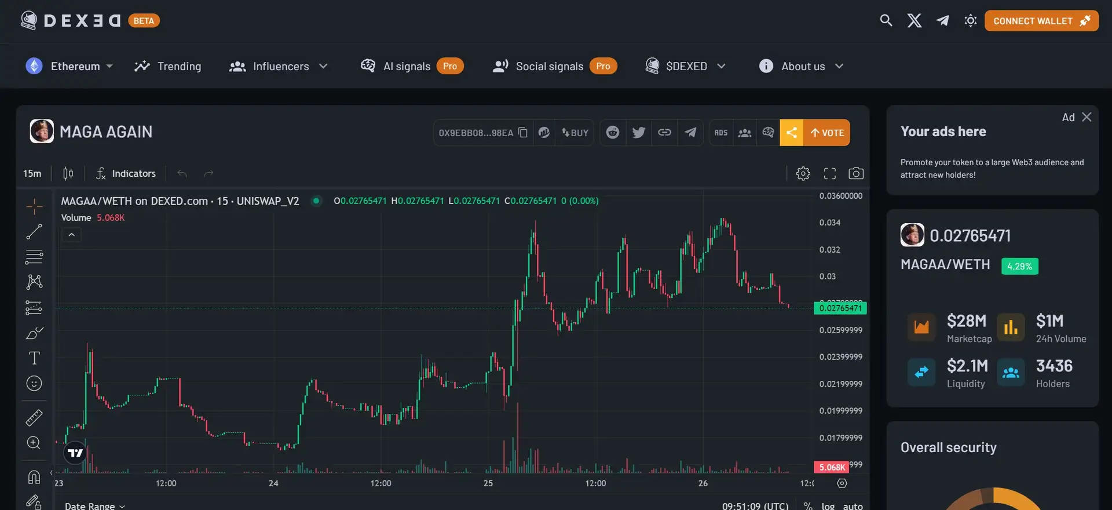Open AI signals Pro section
This screenshot has width=1112, height=510.
[x=412, y=66]
